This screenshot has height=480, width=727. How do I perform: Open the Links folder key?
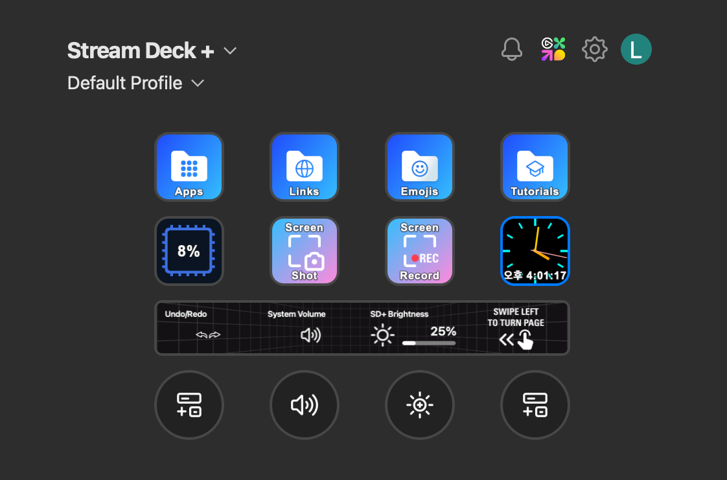(x=305, y=167)
